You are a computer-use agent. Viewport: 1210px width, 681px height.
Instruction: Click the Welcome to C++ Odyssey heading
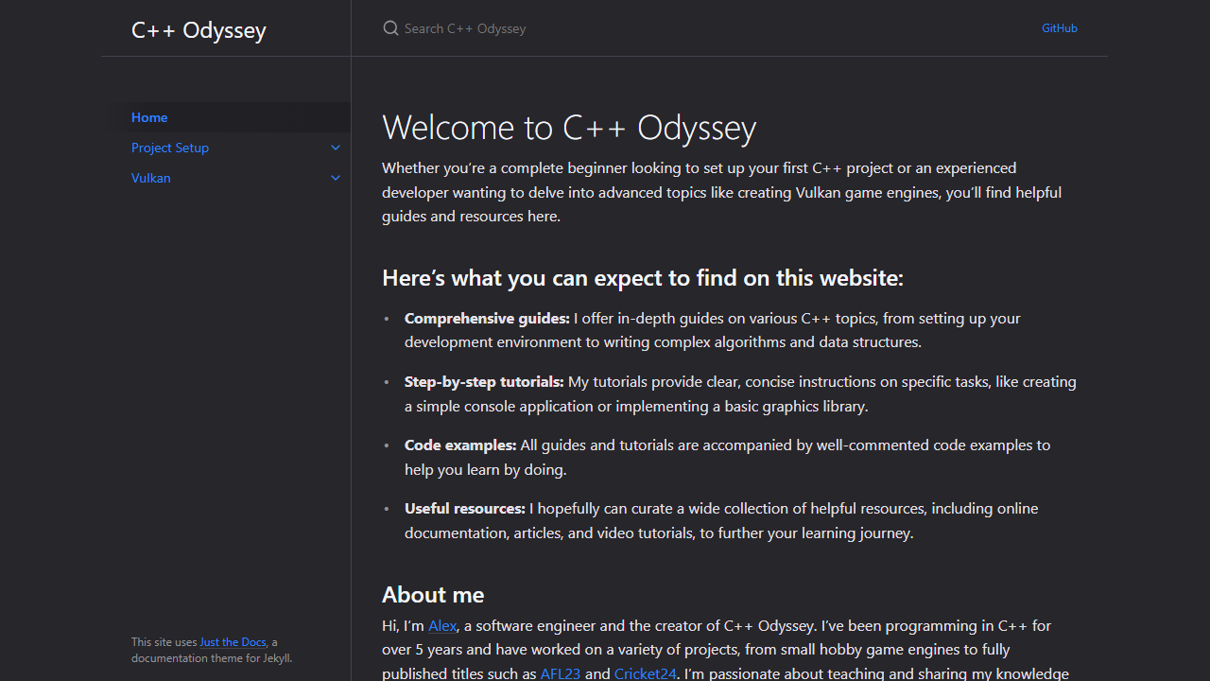click(569, 127)
